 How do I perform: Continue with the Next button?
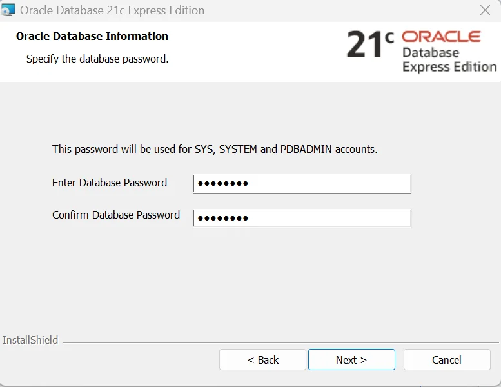[351, 360]
